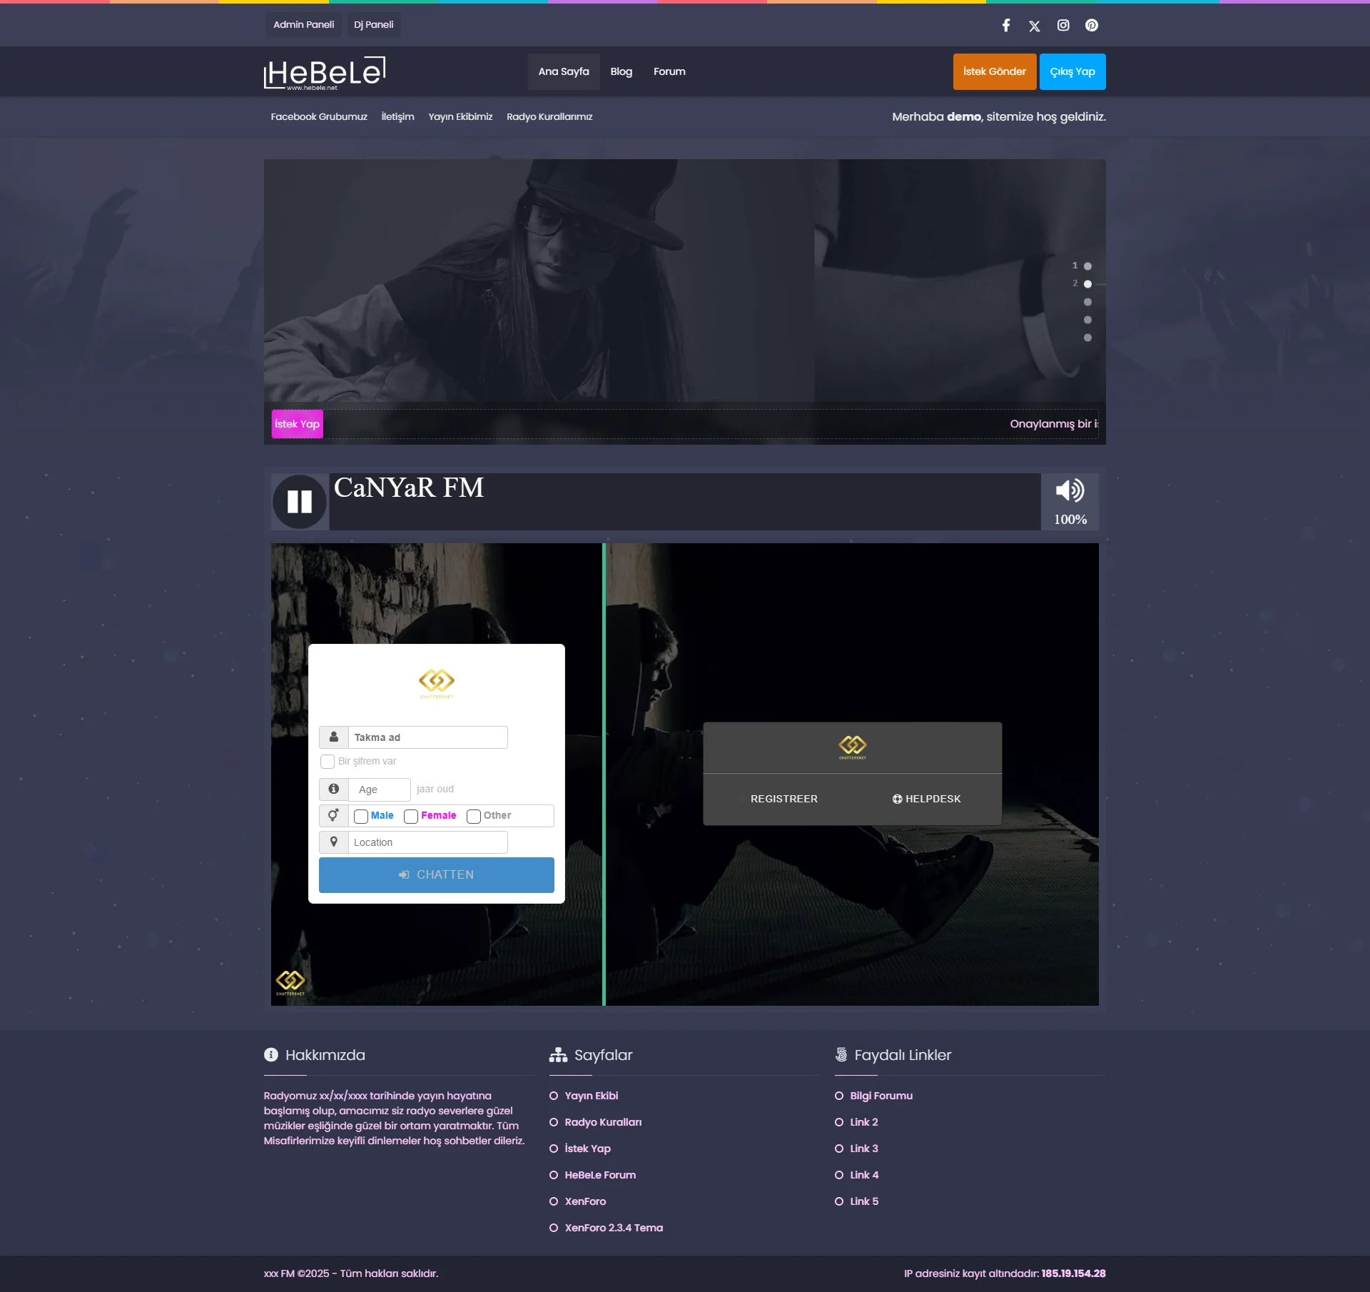Image resolution: width=1370 pixels, height=1292 pixels.
Task: Click the Location input field
Action: [x=428, y=842]
